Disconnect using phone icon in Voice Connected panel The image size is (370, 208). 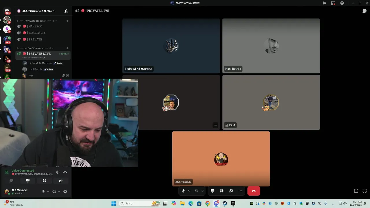point(65,172)
